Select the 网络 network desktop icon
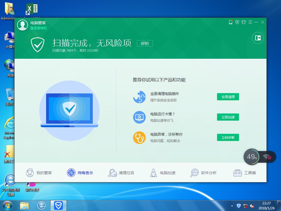Image resolution: width=281 pixels, height=211 pixels. (x=9, y=68)
